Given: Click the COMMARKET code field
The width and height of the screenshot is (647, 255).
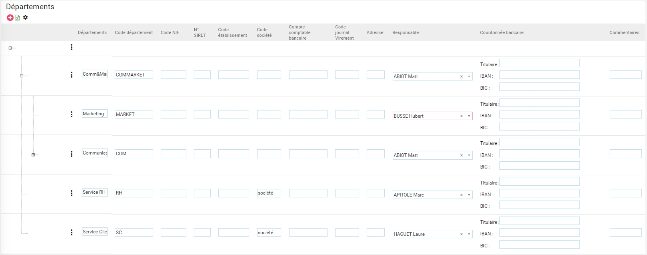Looking at the screenshot, I should [134, 75].
